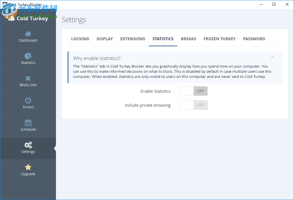Maximize the Cold Turkey Blocker window
Viewport: 294px width, 200px height.
[x=274, y=4]
